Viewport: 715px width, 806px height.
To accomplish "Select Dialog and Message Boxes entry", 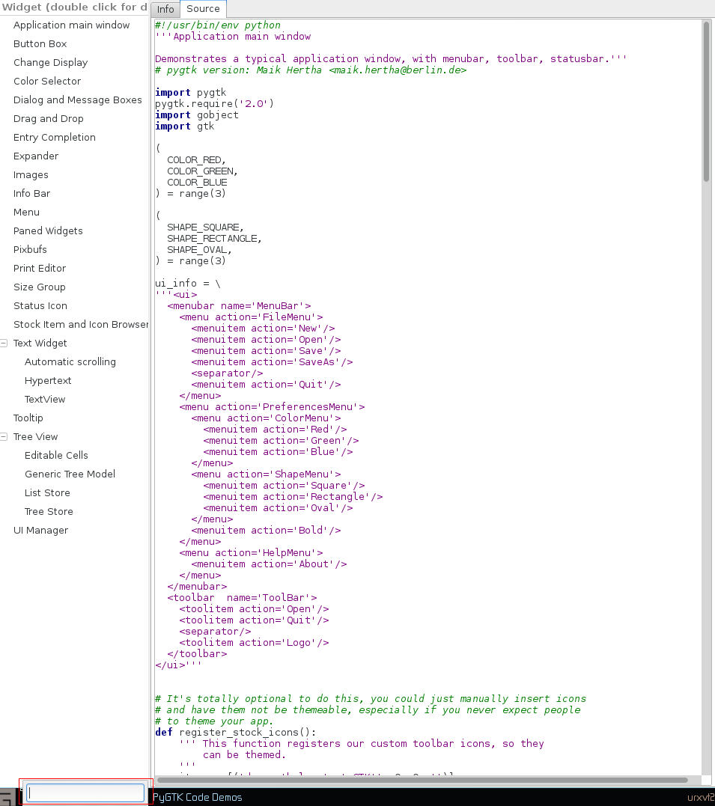I will click(x=78, y=100).
